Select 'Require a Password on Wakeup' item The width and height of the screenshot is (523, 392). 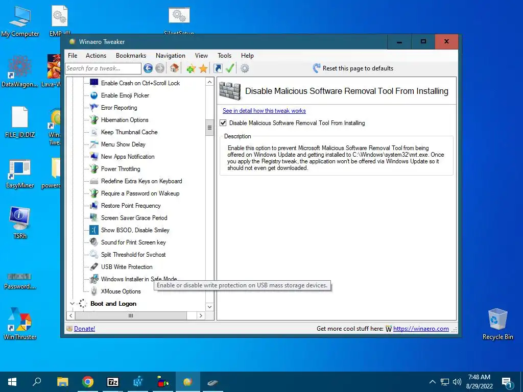[140, 193]
